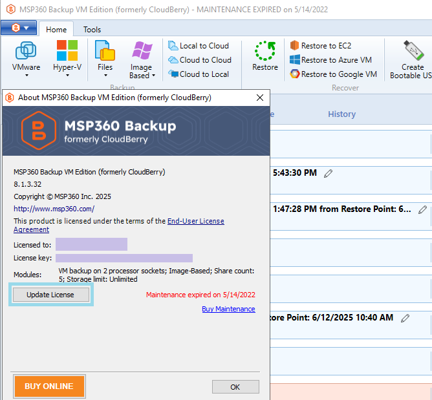
Task: Expand the Image Based dropdown arrow
Action: tap(153, 76)
